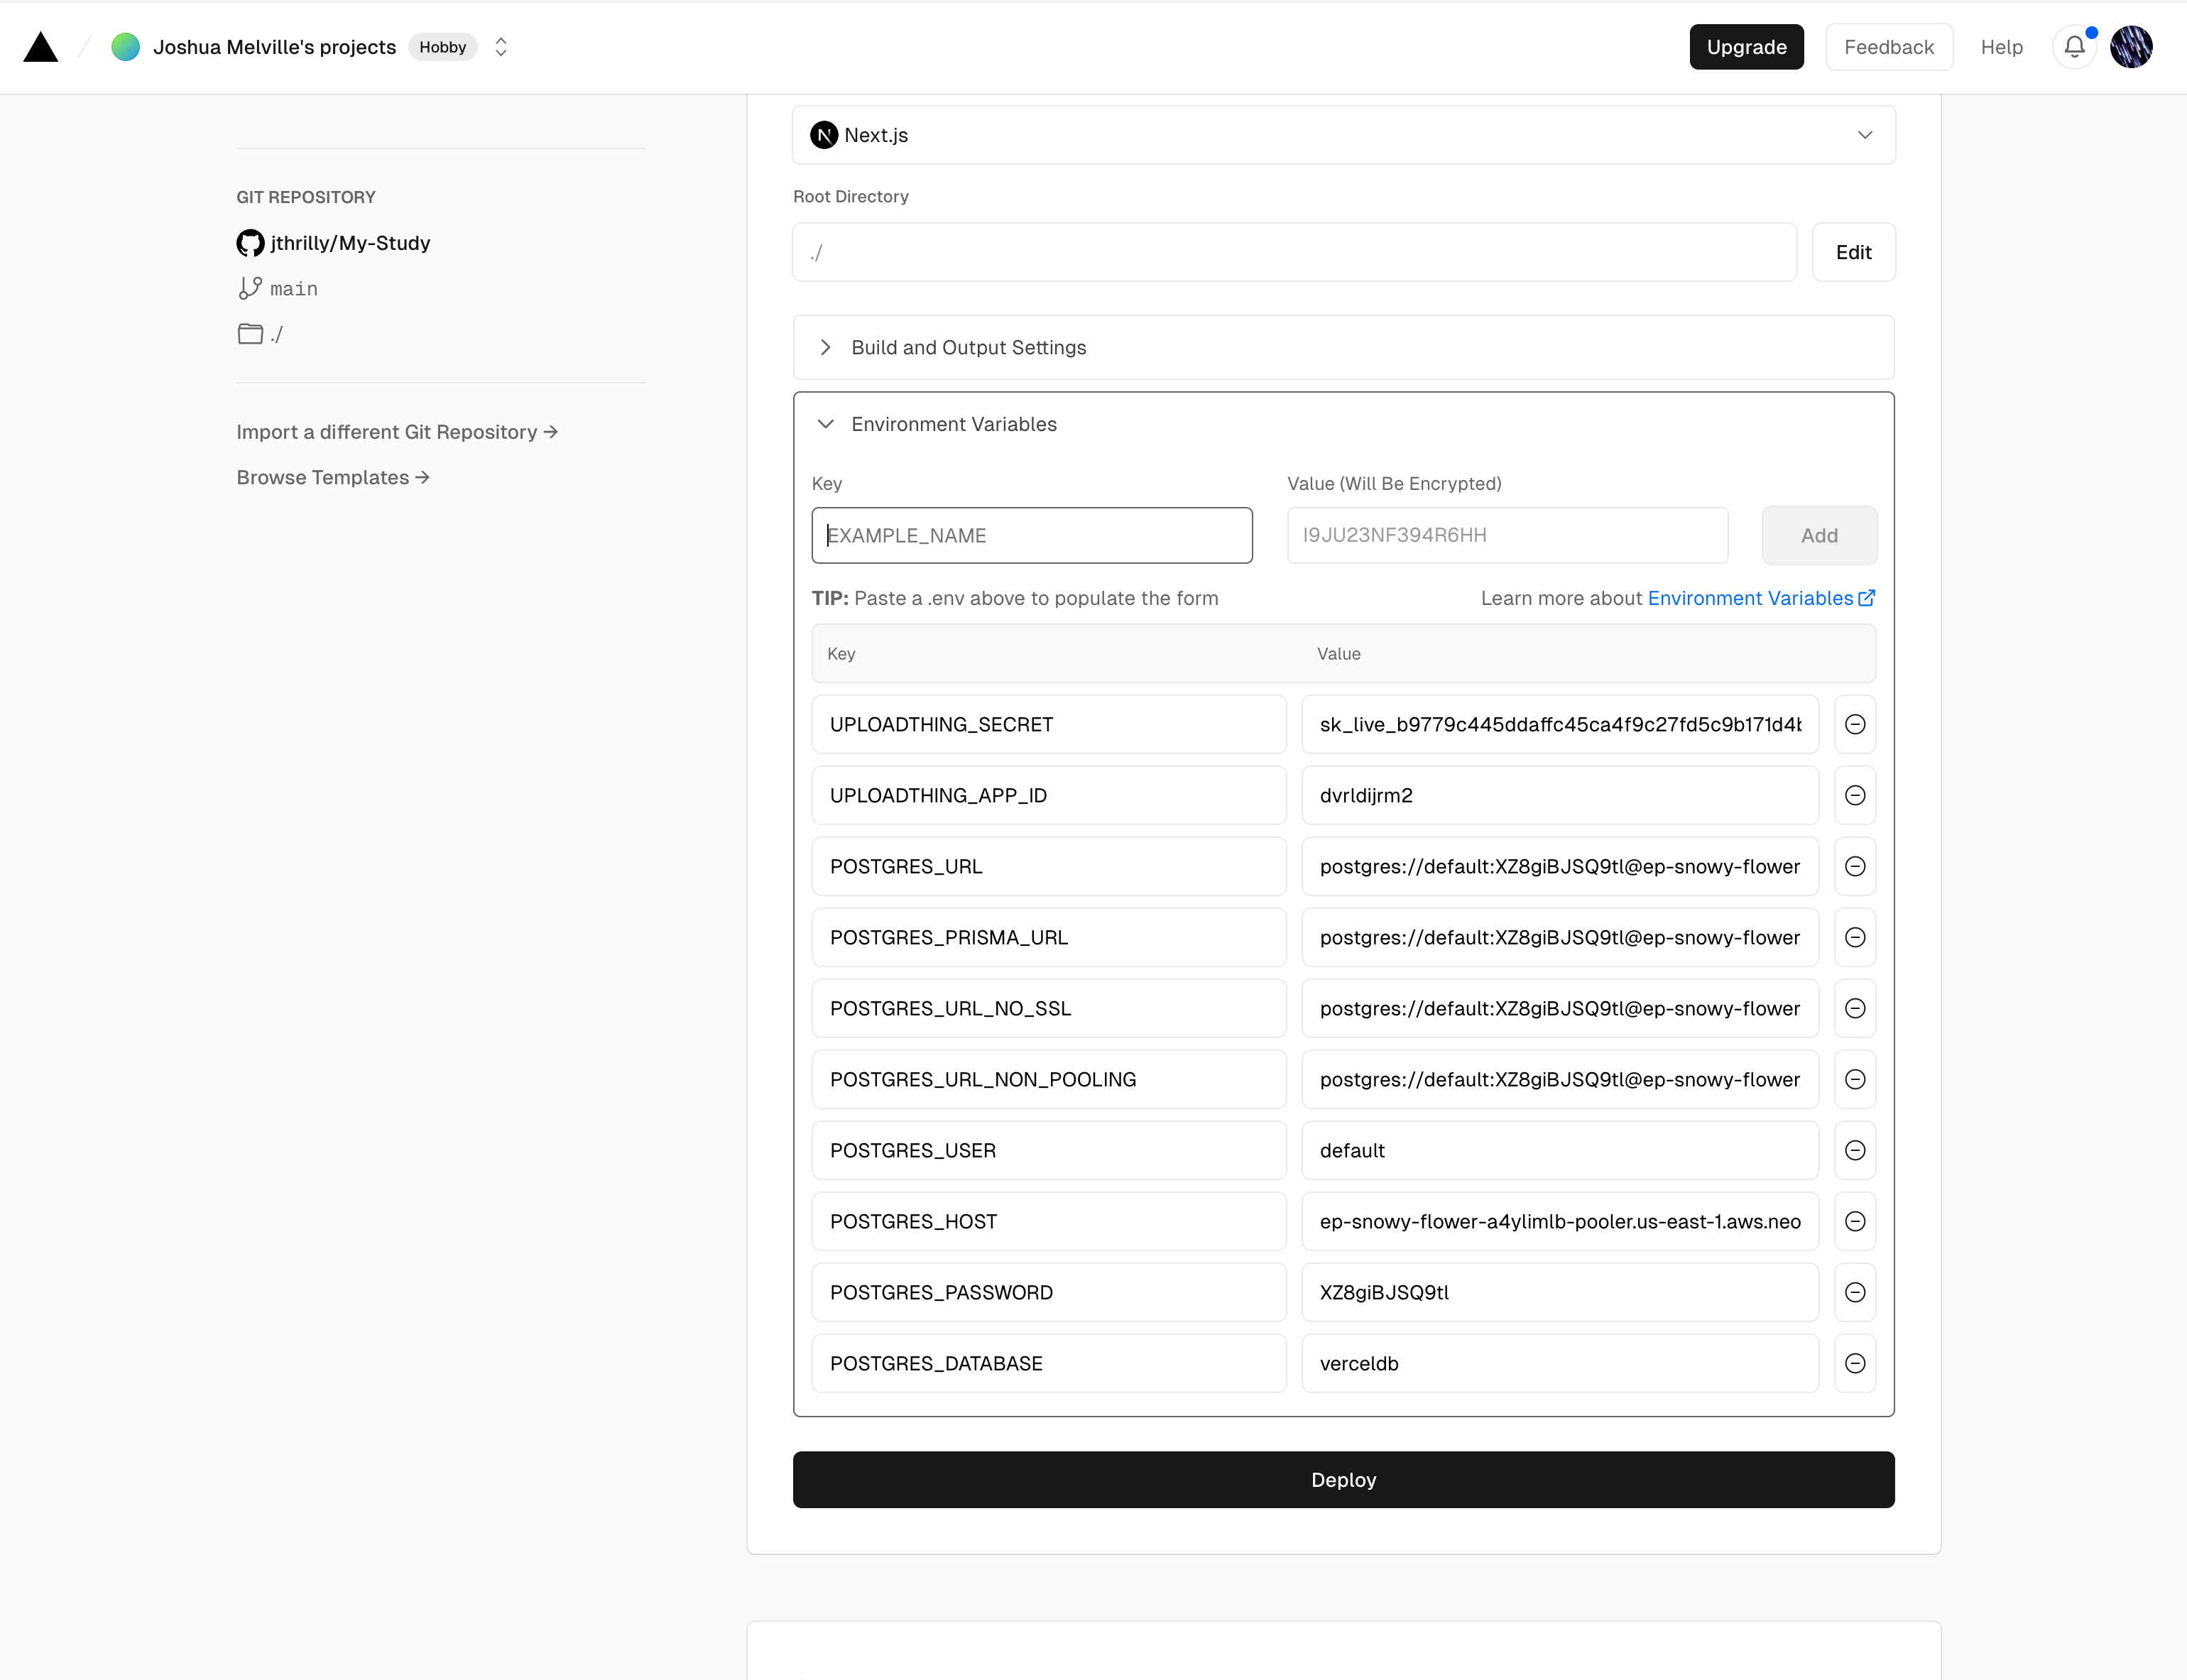Screen dimensions: 2187x1680
Task: Open the Feedback menu
Action: [1888, 47]
